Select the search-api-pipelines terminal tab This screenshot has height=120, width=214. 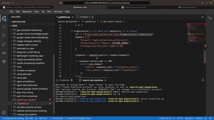point(93,80)
